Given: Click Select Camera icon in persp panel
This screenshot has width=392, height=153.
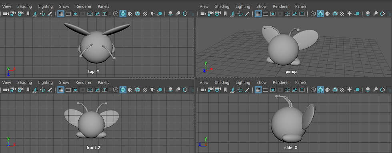Looking at the screenshot, I should (203, 14).
